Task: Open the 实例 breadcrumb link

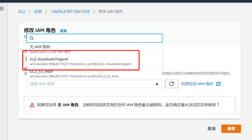Action: pos(38,12)
